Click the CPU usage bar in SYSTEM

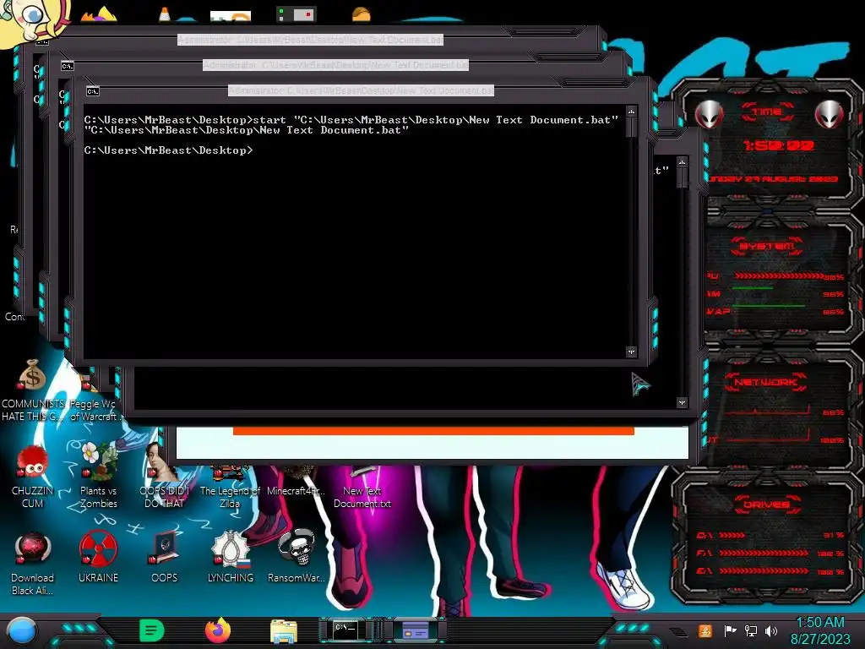pyautogui.click(x=779, y=276)
